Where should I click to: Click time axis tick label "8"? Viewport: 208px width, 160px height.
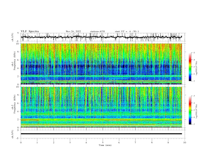[x=152, y=142]
